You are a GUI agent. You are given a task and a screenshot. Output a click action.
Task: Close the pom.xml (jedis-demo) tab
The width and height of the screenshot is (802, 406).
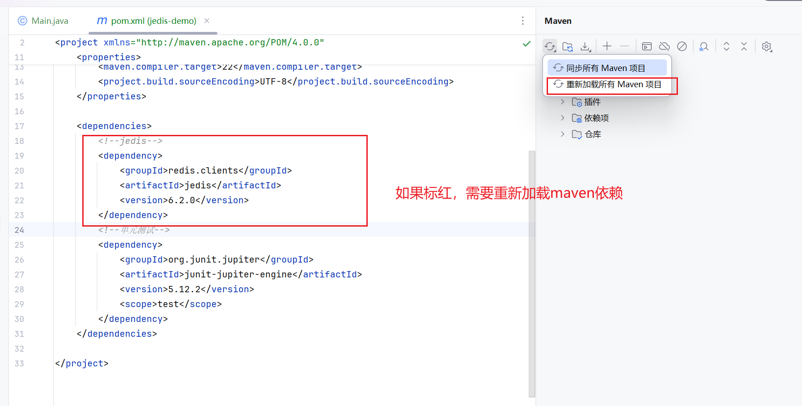click(206, 21)
